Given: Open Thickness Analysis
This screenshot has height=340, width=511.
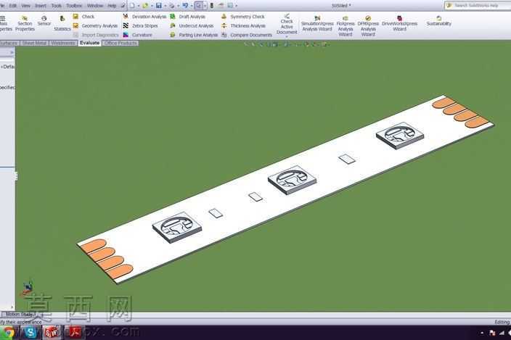Looking at the screenshot, I should click(x=243, y=25).
